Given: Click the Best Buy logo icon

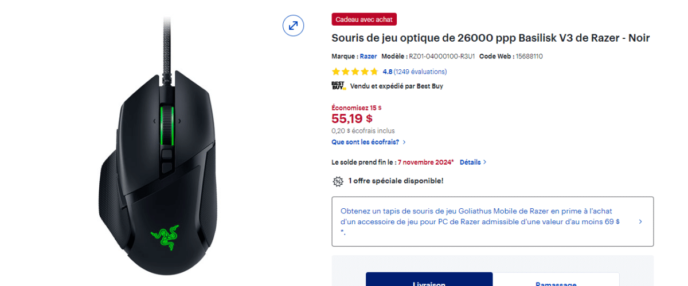Looking at the screenshot, I should (x=338, y=86).
